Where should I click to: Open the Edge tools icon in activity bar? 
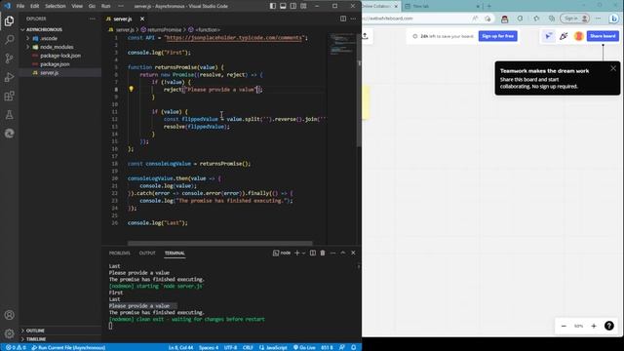click(x=9, y=134)
